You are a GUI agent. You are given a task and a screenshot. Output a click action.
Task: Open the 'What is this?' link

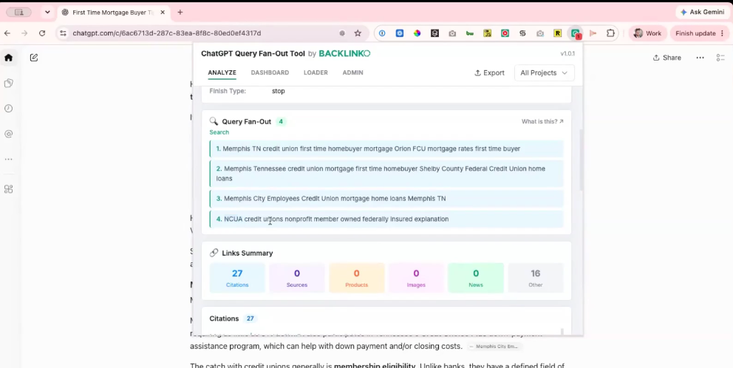tap(542, 122)
